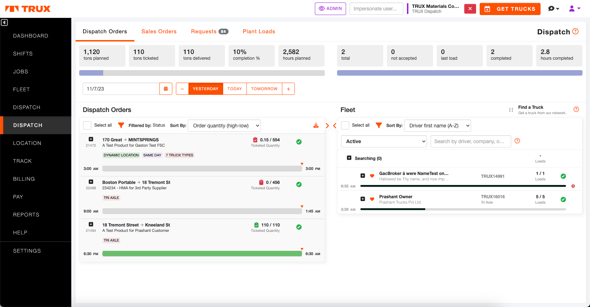Viewport: 590px width, 307px height.
Task: Check Select all in Dispatch Orders
Action: [x=87, y=125]
